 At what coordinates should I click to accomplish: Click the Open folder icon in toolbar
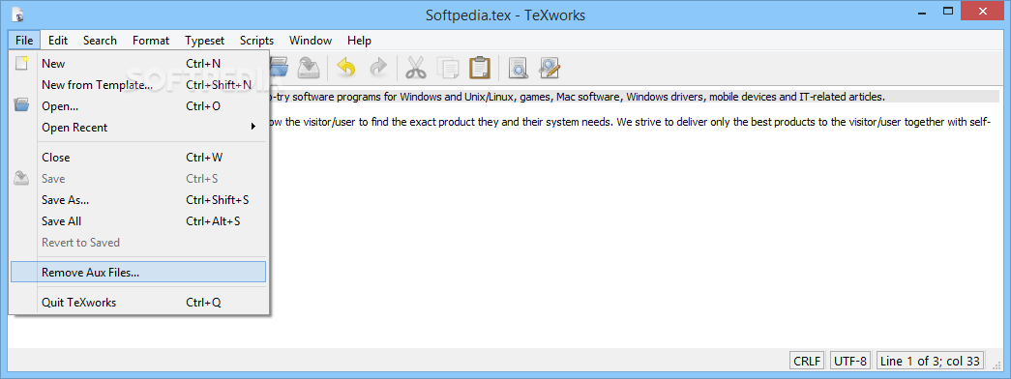280,67
